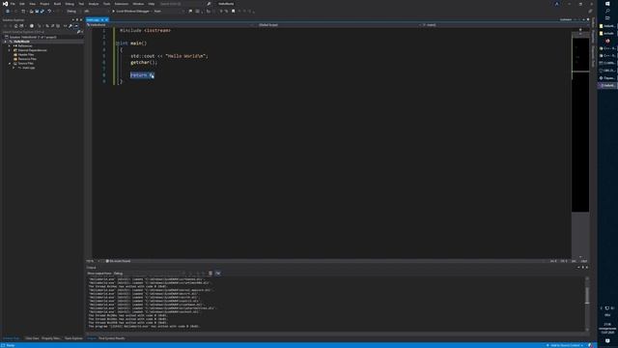
Task: Start Local Windows Debugger
Action: click(x=131, y=11)
